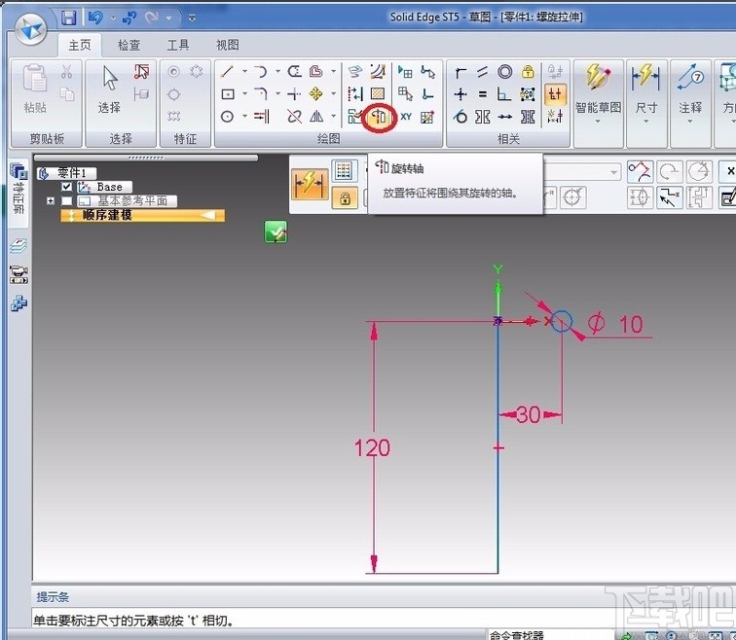Expand the 基本参考平面 tree node
The width and height of the screenshot is (736, 640).
[x=50, y=201]
